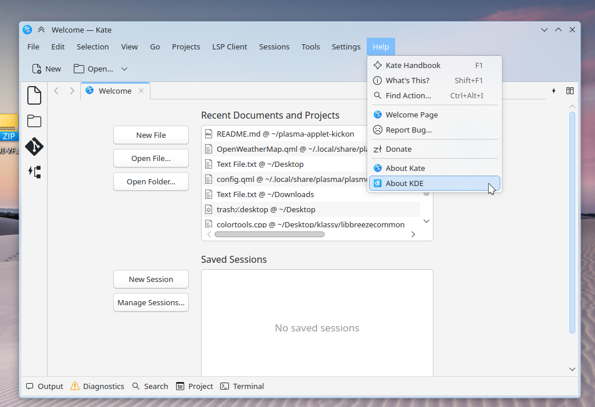Open Text File.txt in ~/Desktop
The image size is (595, 407).
pyautogui.click(x=285, y=165)
